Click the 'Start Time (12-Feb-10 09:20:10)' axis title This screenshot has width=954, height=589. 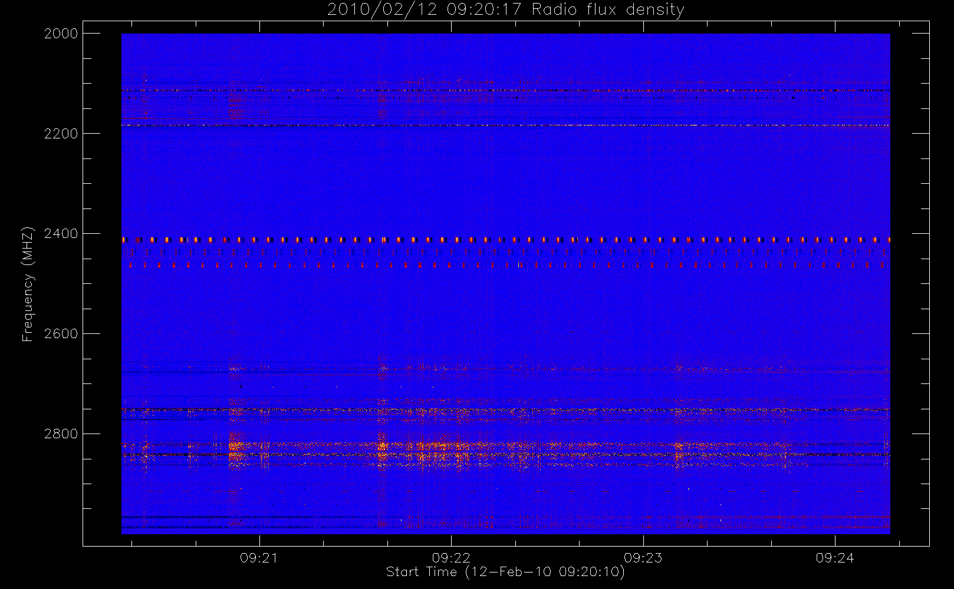[505, 572]
